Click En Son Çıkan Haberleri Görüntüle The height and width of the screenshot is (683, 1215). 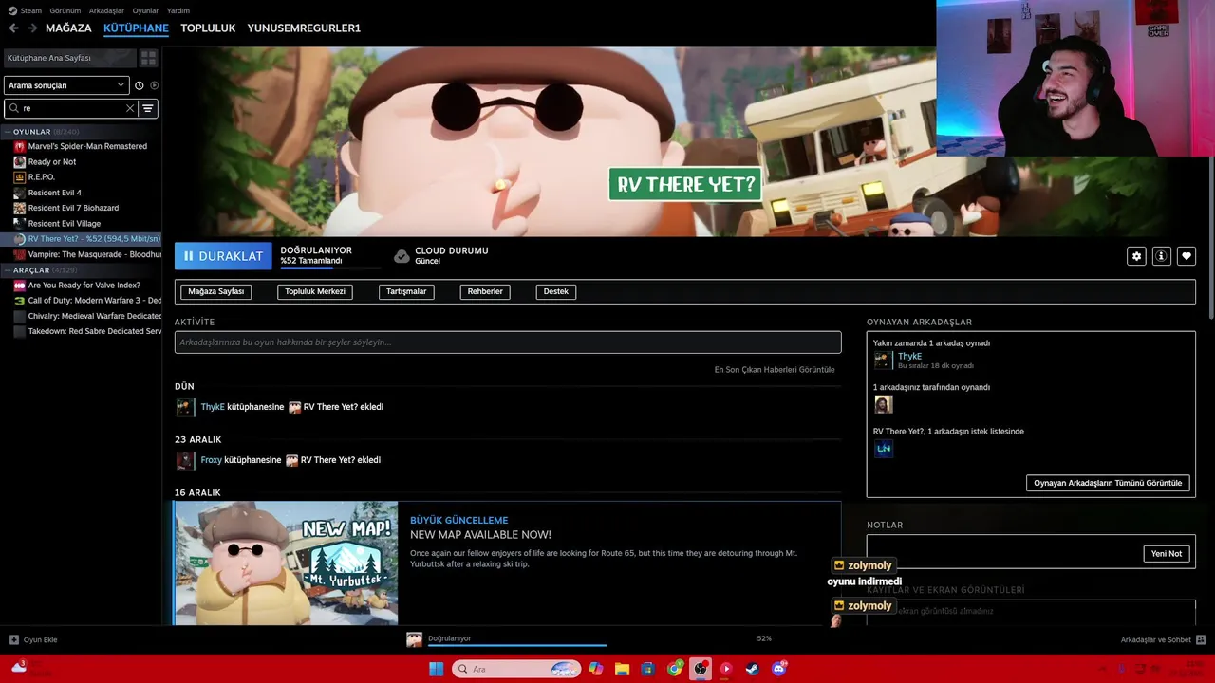(775, 370)
